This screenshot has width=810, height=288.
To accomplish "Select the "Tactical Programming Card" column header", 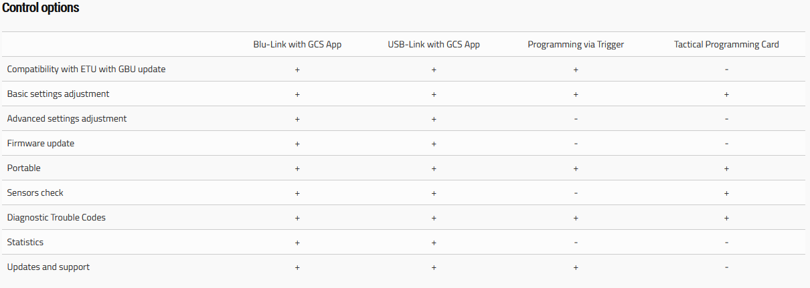I will point(726,45).
